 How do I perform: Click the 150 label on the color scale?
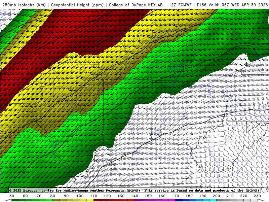[x=148, y=196]
